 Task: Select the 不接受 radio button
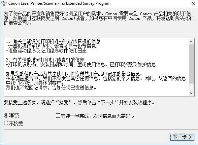point(6,123)
